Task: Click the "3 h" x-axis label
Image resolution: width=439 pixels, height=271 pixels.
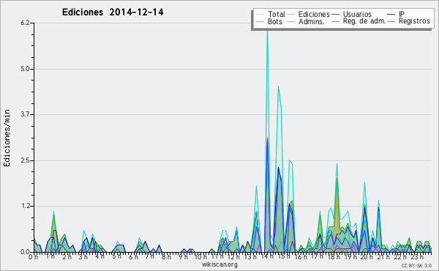Action: [x=83, y=256]
